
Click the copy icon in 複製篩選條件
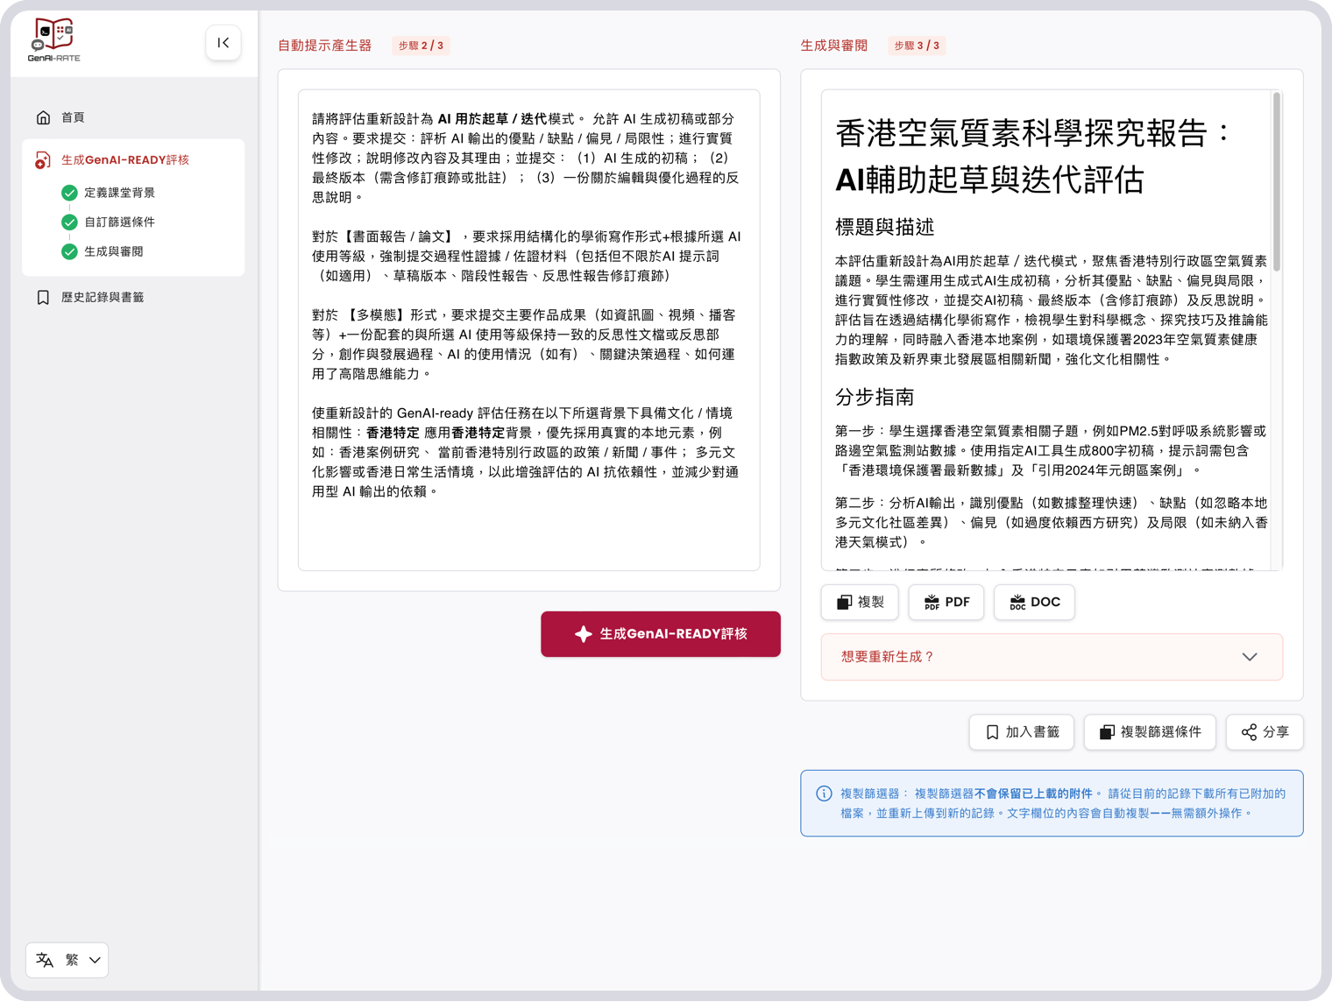point(1107,732)
